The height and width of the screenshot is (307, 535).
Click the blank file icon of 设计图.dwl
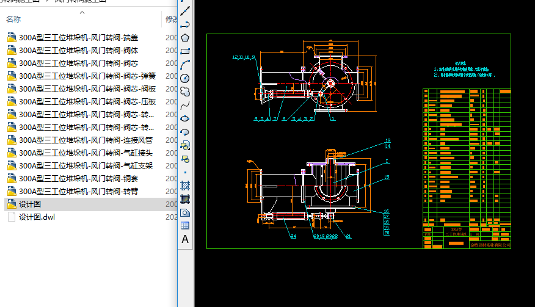click(12, 217)
